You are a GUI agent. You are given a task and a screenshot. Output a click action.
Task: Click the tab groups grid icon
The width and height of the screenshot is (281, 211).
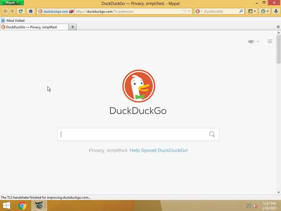coord(278,27)
